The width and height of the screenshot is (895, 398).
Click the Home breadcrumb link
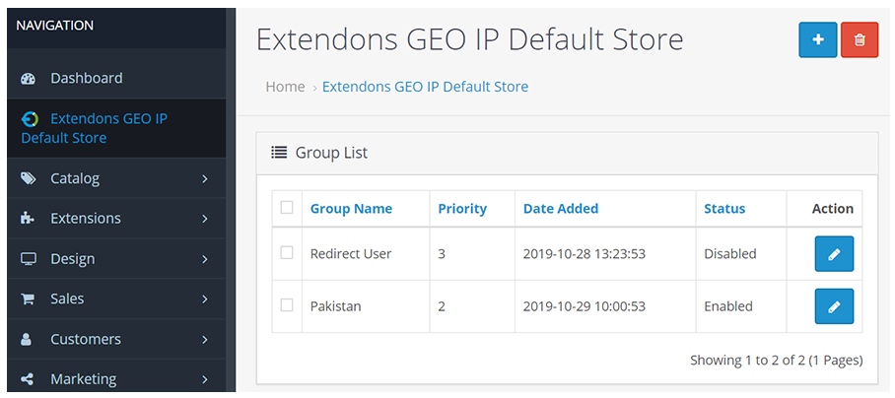[286, 87]
